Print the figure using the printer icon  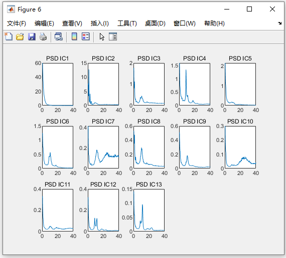click(x=43, y=36)
